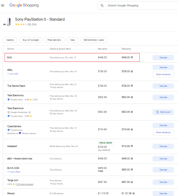Show total price info for BUYA.COM
Viewport: 178px width, 196px height.
(132, 169)
